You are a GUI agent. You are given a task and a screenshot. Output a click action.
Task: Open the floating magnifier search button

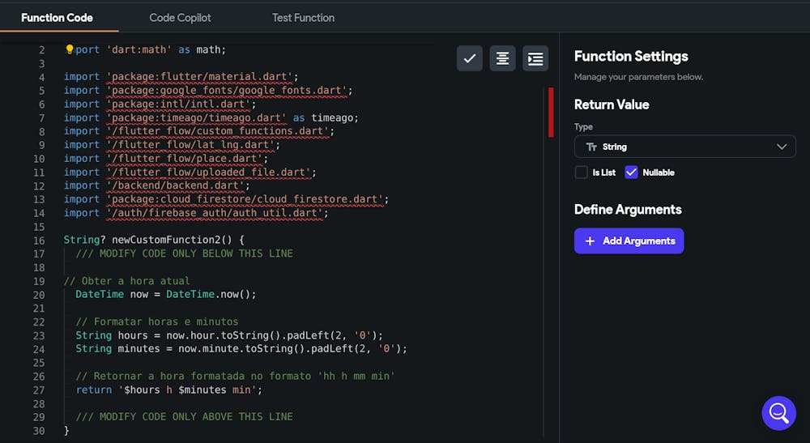coord(778,413)
